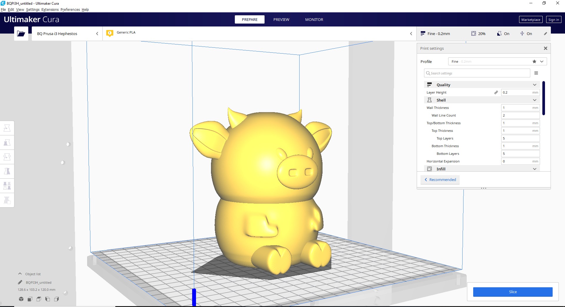Screen dimensions: 565x307
Task: Click the Sign in button
Action: click(554, 19)
